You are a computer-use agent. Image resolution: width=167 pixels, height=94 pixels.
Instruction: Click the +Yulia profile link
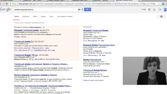144,9
